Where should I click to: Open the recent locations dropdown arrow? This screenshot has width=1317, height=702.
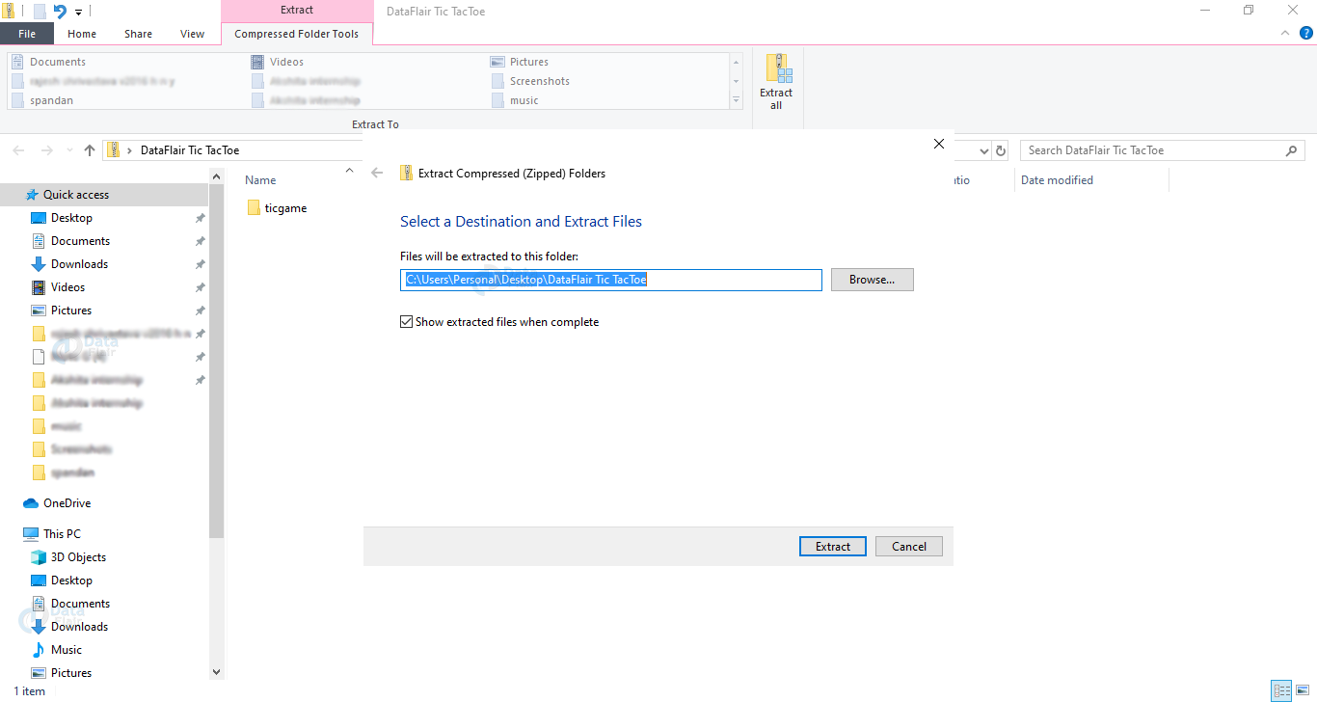pyautogui.click(x=69, y=150)
